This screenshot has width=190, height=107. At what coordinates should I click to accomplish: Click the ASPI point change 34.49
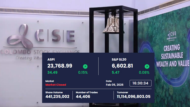click(x=52, y=73)
